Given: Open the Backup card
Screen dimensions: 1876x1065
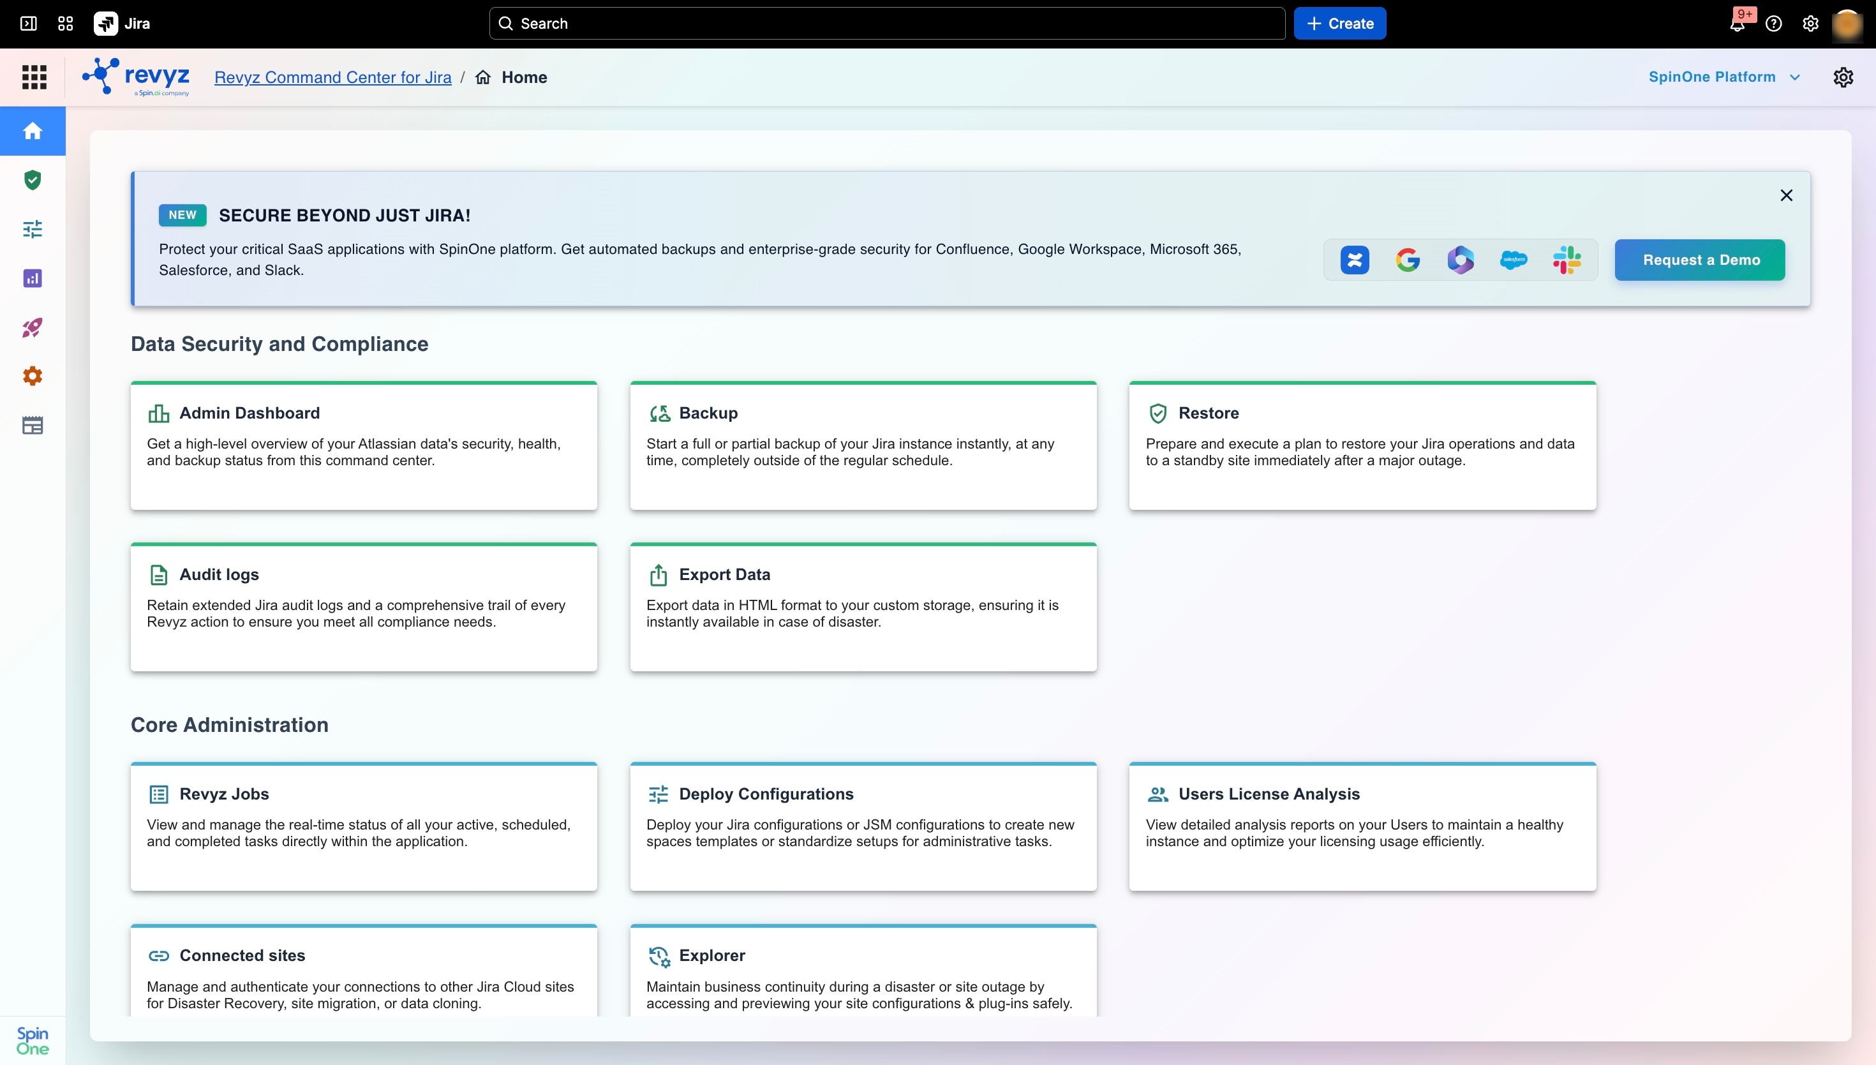Looking at the screenshot, I should (x=863, y=445).
